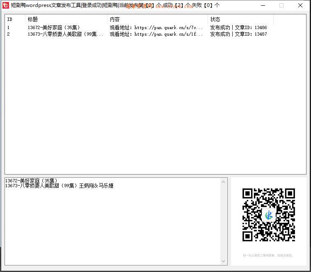Click the logo at the QR code center
The image size is (311, 272).
coord(269,215)
